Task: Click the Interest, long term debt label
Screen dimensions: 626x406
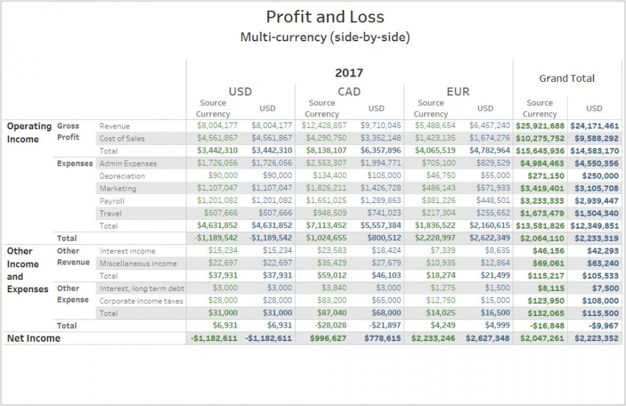Action: pos(142,288)
